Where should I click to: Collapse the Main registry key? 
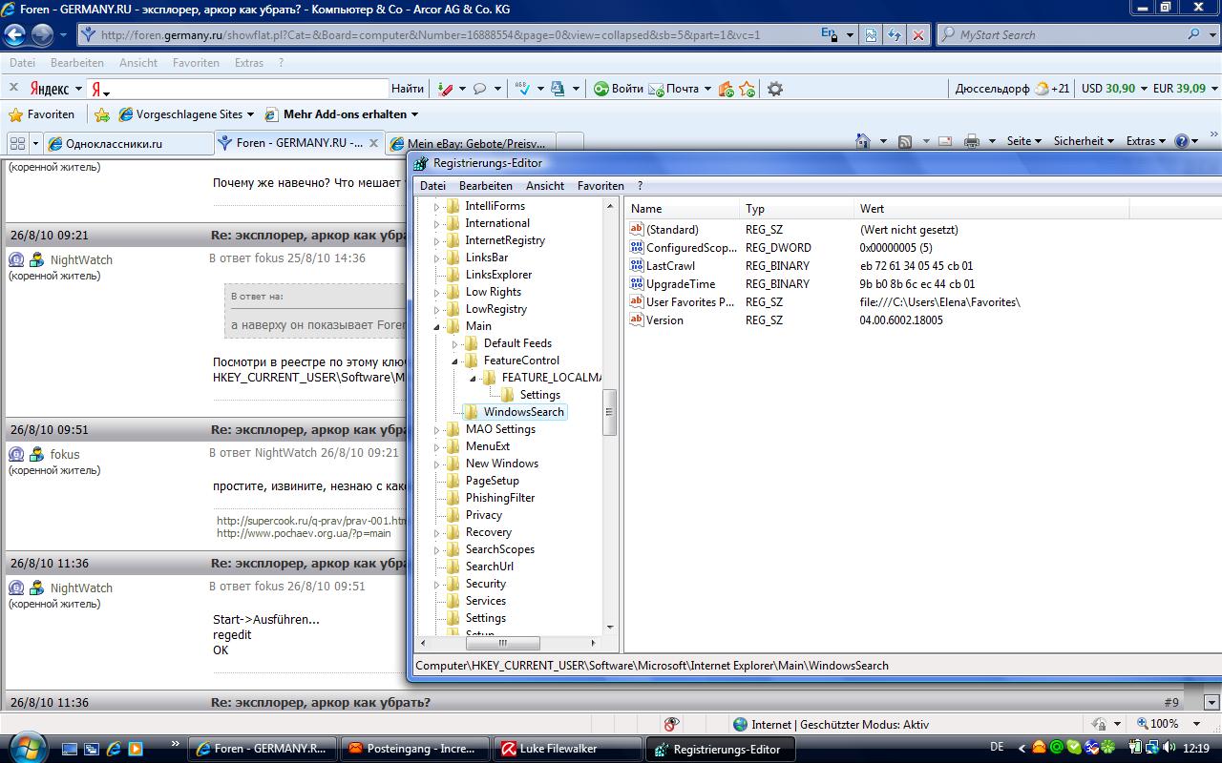[x=438, y=326]
